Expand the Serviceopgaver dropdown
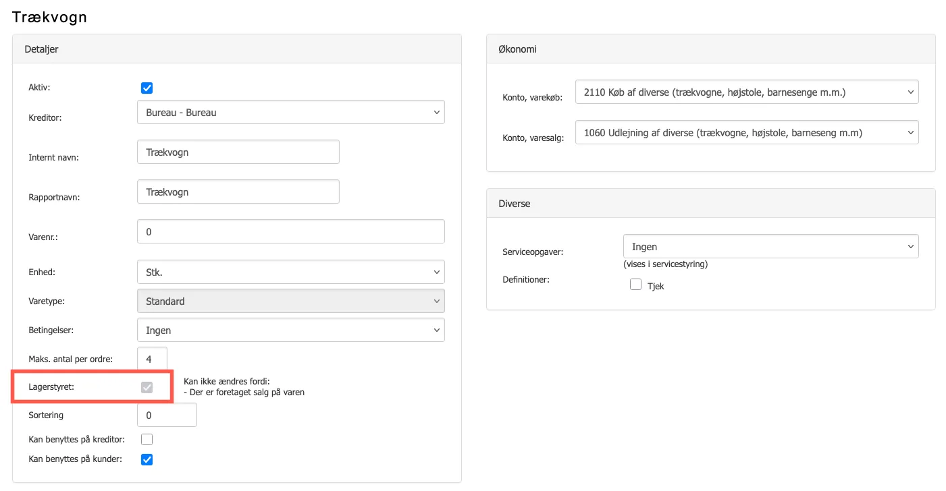Screen dimensions: 946x491 click(x=770, y=247)
